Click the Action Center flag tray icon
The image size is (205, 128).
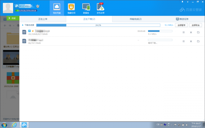pyautogui.click(x=175, y=125)
